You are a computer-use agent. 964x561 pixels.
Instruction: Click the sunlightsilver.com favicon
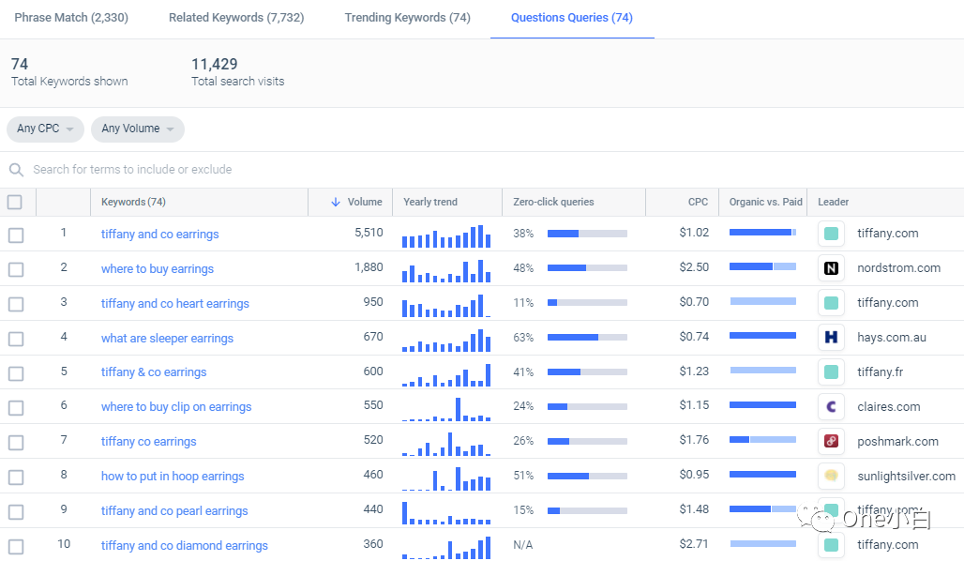click(x=831, y=476)
